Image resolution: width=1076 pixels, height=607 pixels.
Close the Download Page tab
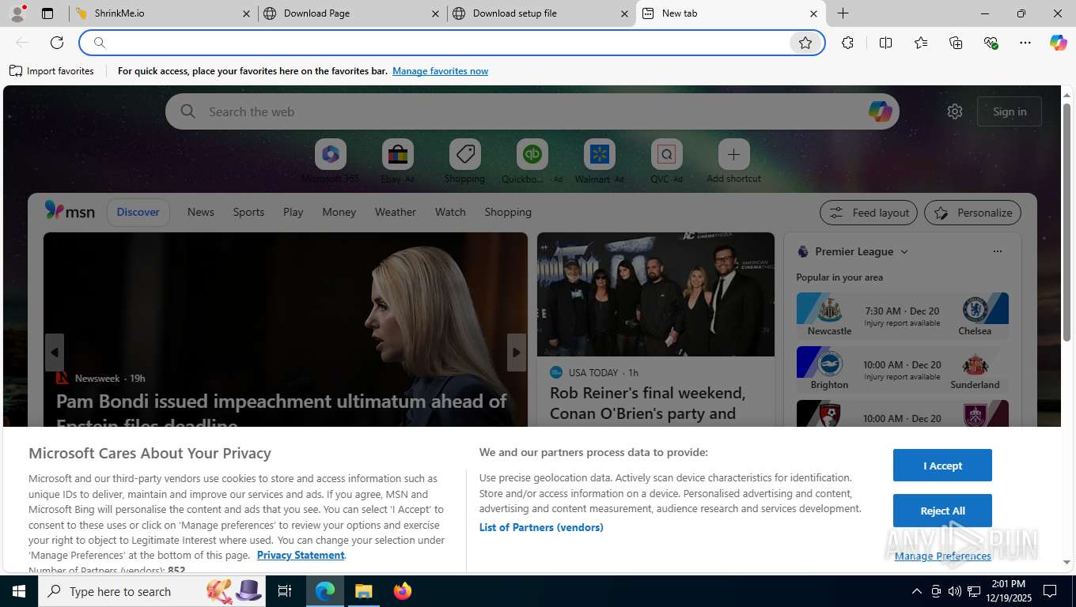point(435,13)
